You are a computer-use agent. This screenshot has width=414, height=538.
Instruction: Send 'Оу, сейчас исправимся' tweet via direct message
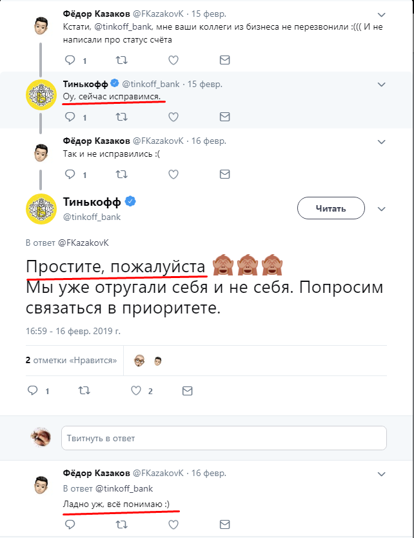(x=224, y=117)
